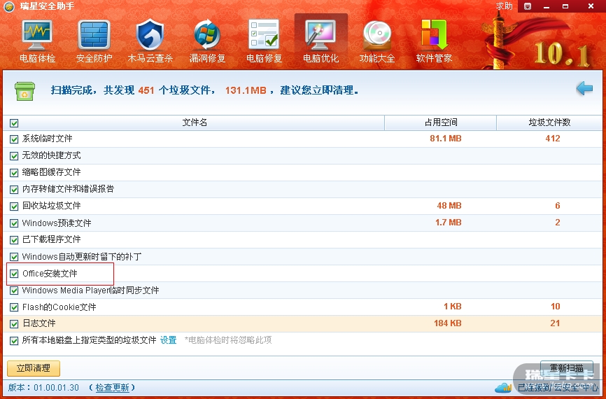Screen dimensions: 606x399
Task: Click the green recycle bin icon
Action: click(24, 91)
